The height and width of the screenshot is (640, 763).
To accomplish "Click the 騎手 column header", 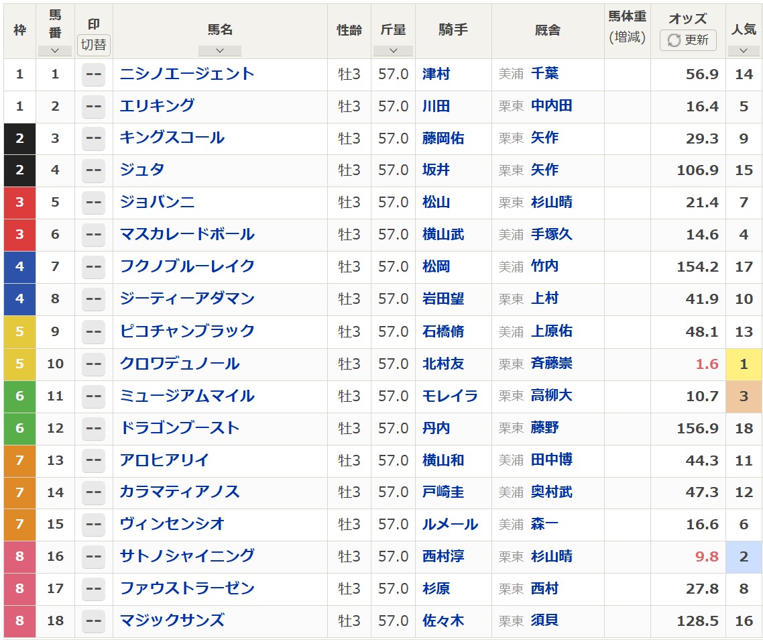I will pos(453,30).
